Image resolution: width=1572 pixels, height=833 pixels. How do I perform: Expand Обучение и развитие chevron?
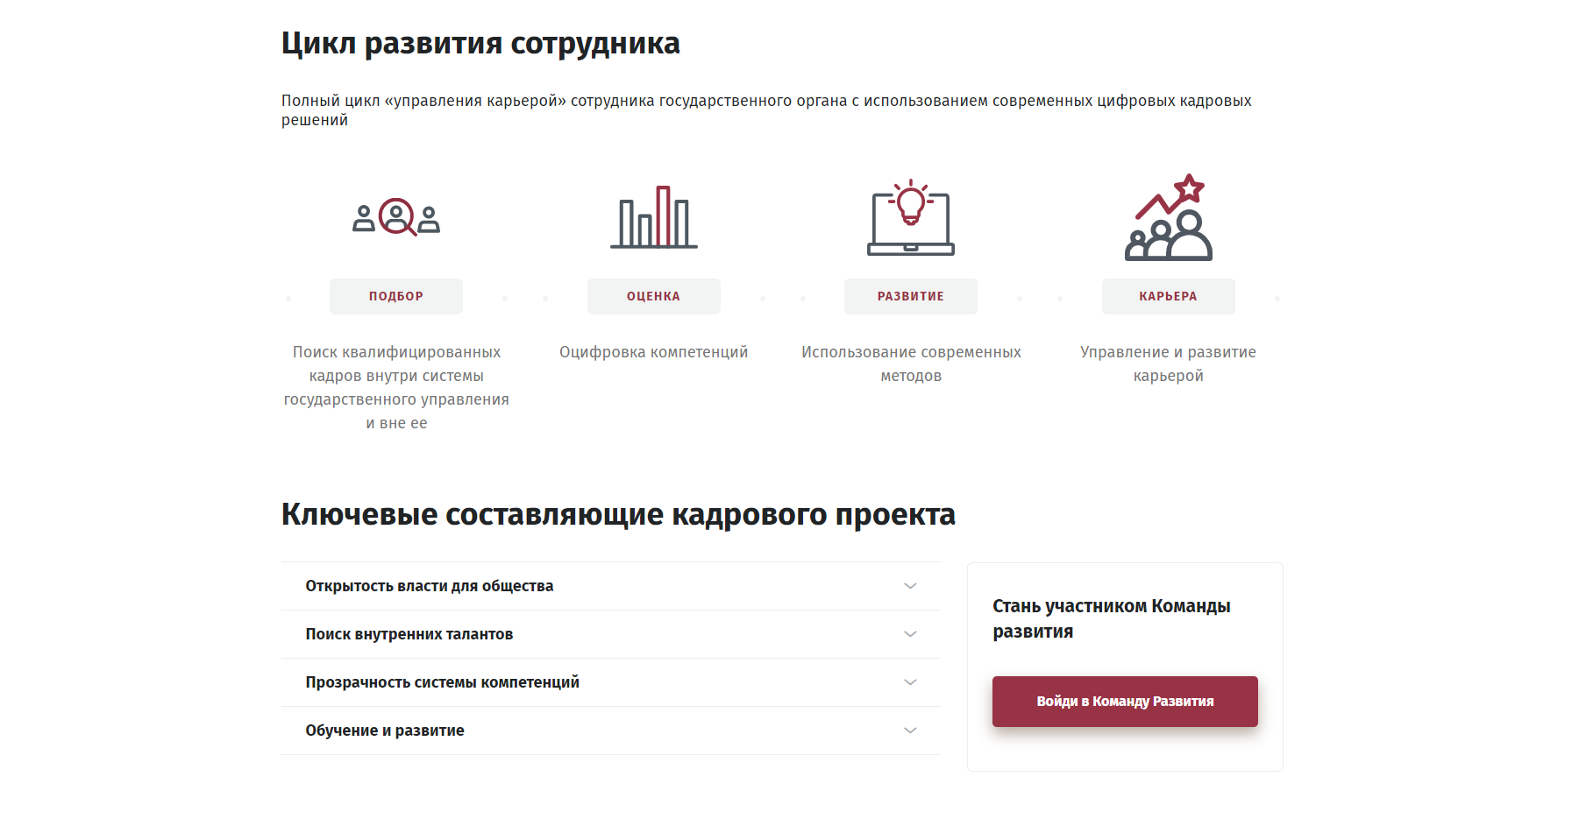coord(910,731)
